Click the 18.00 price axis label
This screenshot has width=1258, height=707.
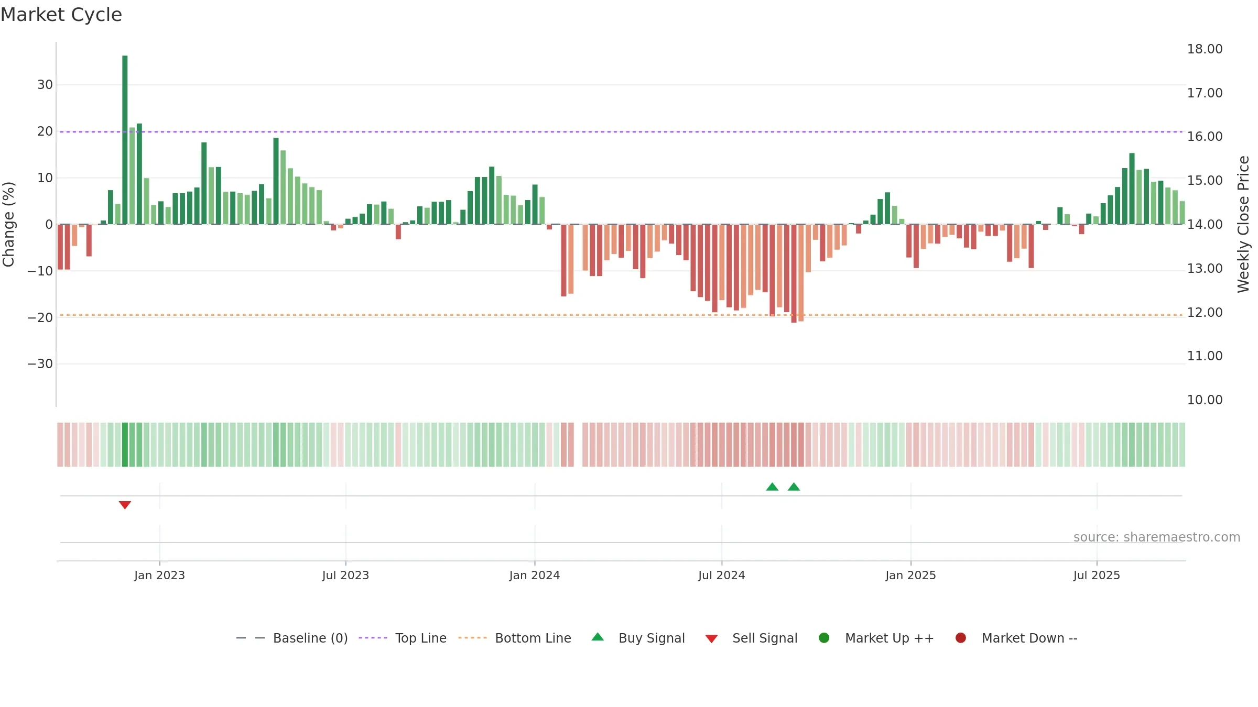pyautogui.click(x=1205, y=49)
